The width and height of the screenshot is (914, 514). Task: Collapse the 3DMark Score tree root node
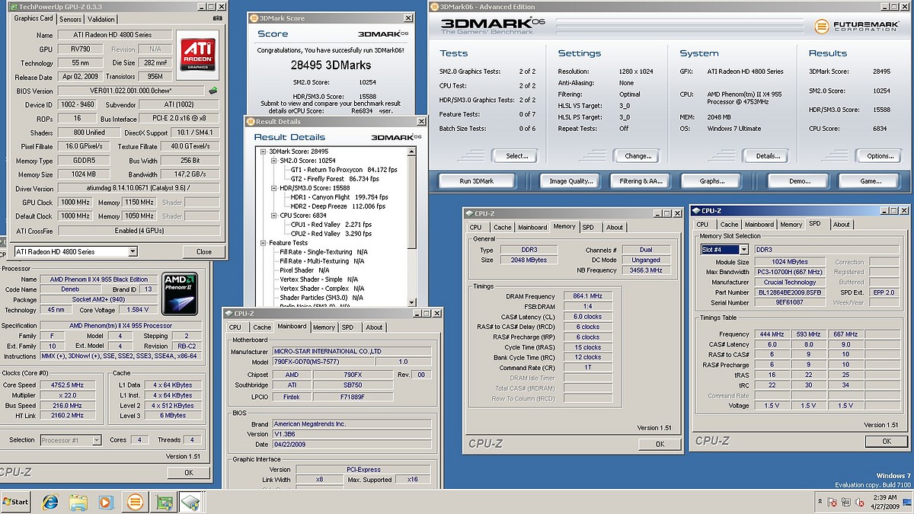tap(263, 152)
